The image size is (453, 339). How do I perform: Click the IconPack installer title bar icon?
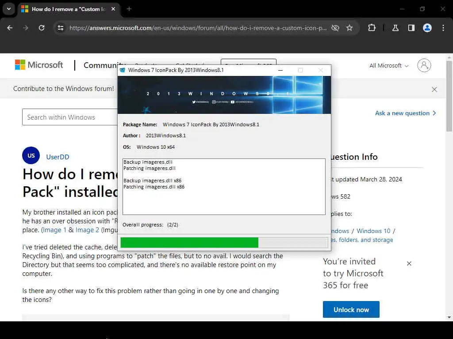click(x=123, y=70)
